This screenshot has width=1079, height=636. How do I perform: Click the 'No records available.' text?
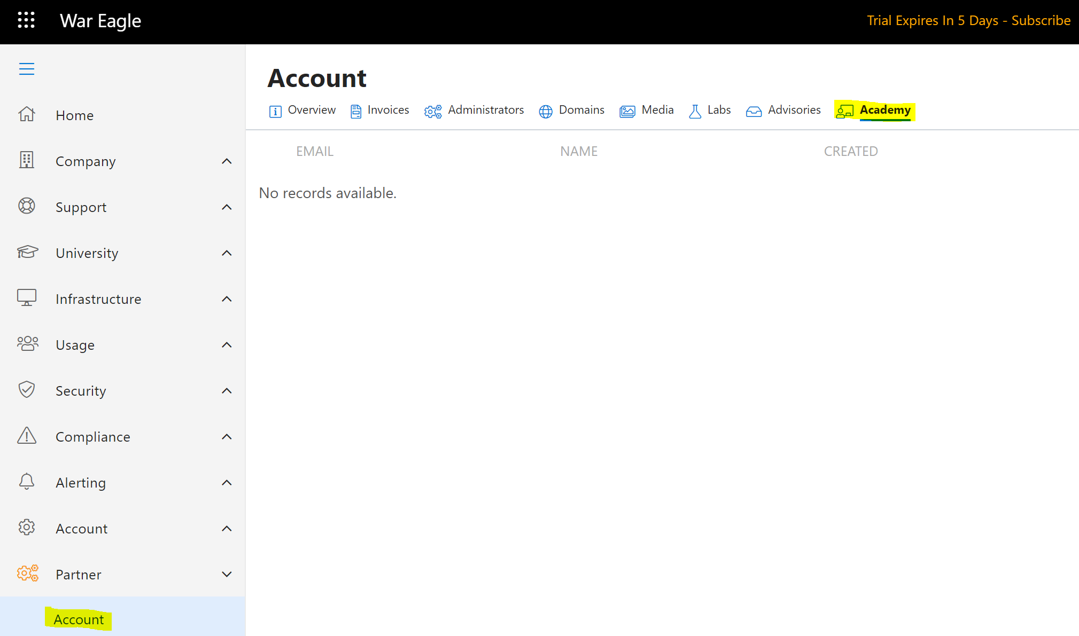pos(328,193)
